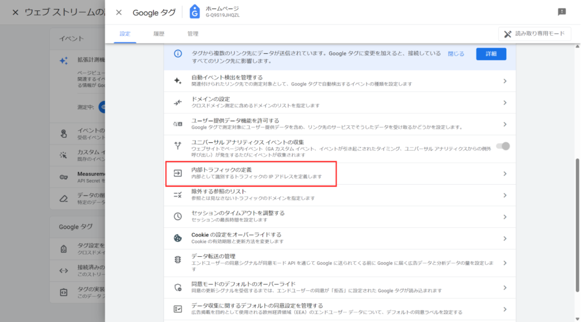Click the 閉じる link in the banner
The image size is (581, 322).
coord(456,54)
